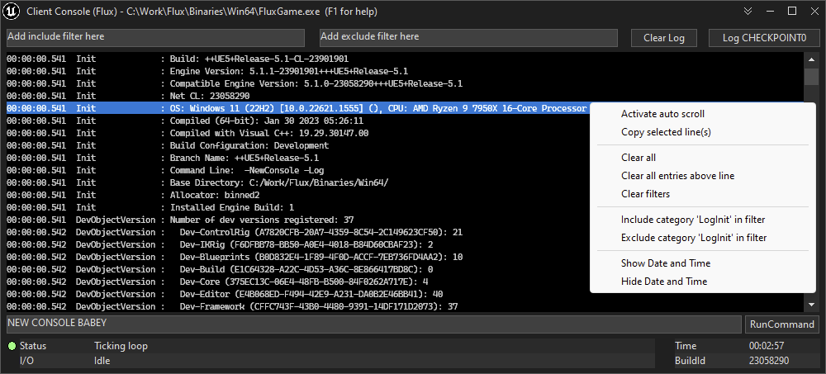Select the Build Configuration: Development line
The width and height of the screenshot is (826, 374).
pyautogui.click(x=298, y=145)
